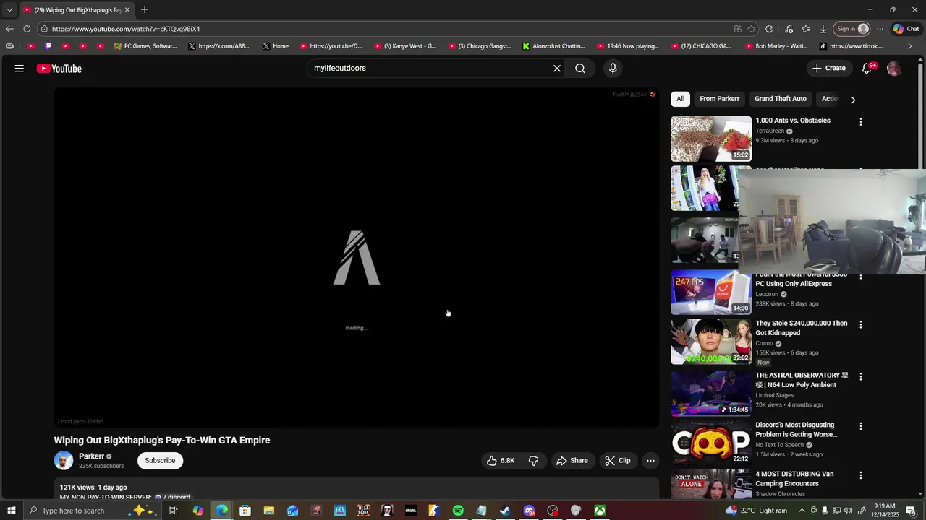Open the 1,000 Ants thumbnail
Screen dimensions: 926x520
click(711, 139)
